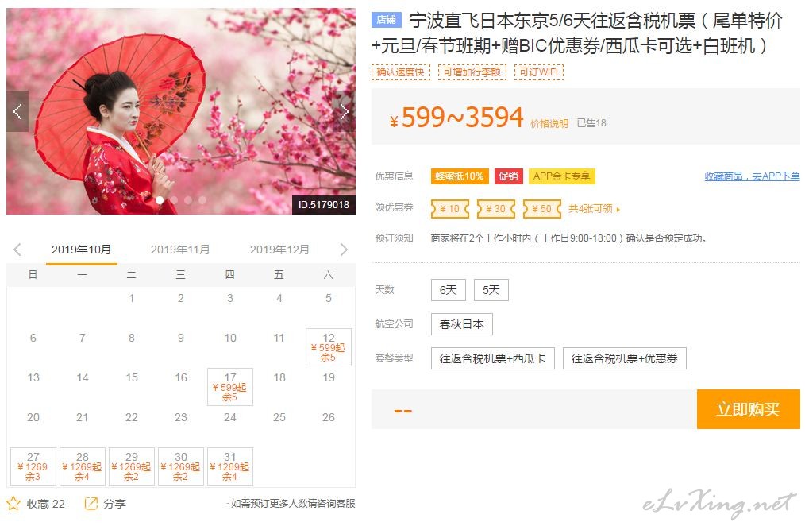Image resolution: width=805 pixels, height=530 pixels.
Task: Choose 春秋日本 airline option
Action: coord(461,324)
